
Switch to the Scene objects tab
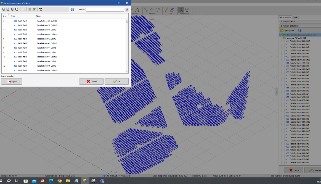[x=285, y=17]
